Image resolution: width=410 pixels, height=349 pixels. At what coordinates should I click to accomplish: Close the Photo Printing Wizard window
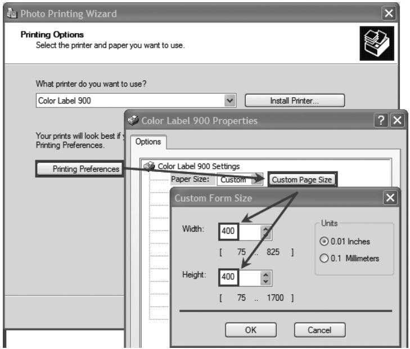(389, 13)
